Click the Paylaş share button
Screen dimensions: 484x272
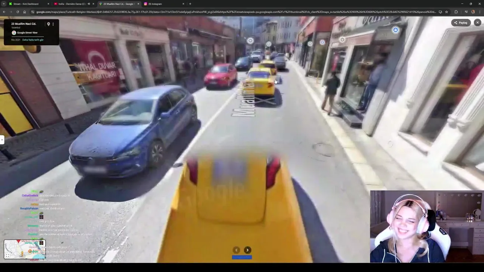[461, 23]
